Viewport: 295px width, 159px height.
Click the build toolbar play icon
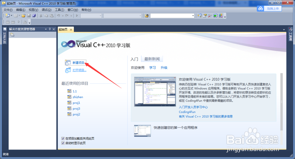point(19,22)
